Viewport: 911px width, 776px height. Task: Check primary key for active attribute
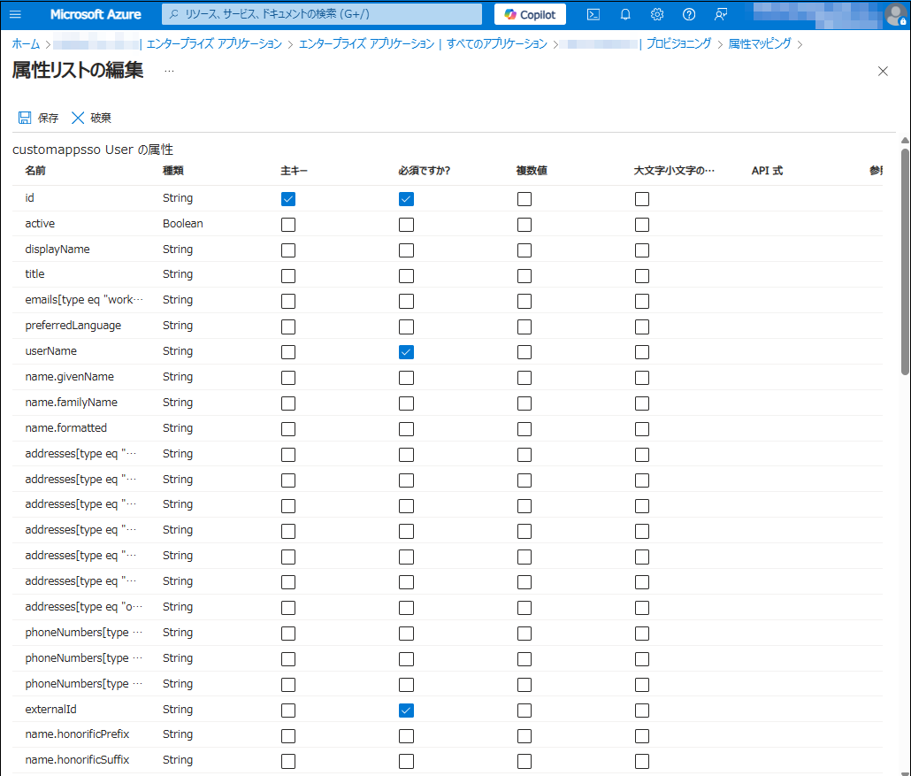click(x=288, y=225)
